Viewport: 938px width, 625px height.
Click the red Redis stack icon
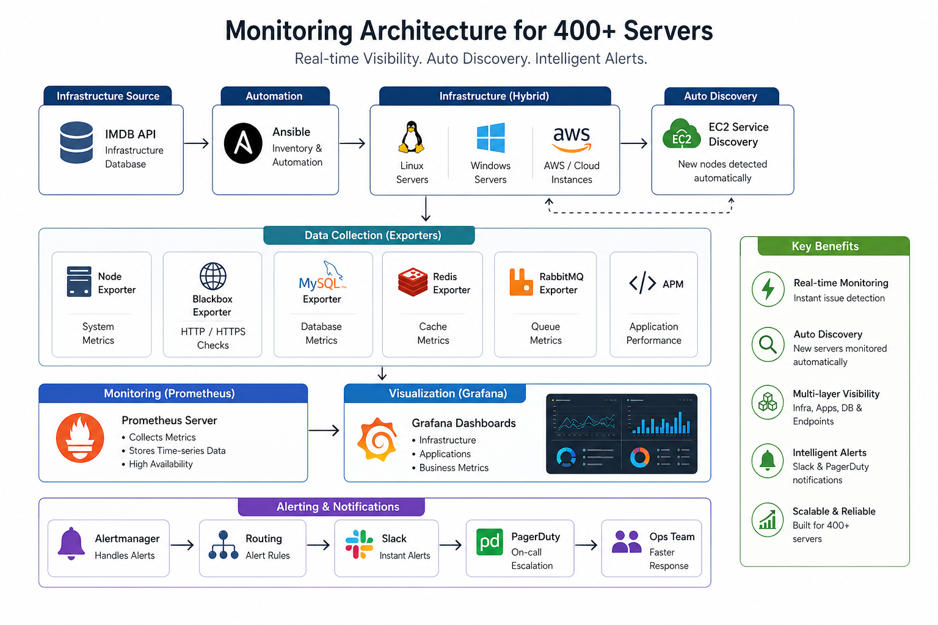tap(413, 282)
